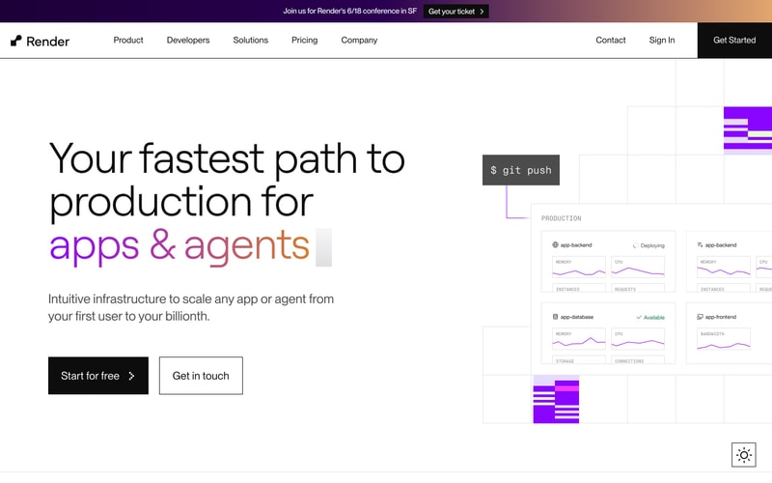Click the 'Intuitive infrastructure' subtitle text
Viewport: 772px width, 483px height.
(x=191, y=307)
